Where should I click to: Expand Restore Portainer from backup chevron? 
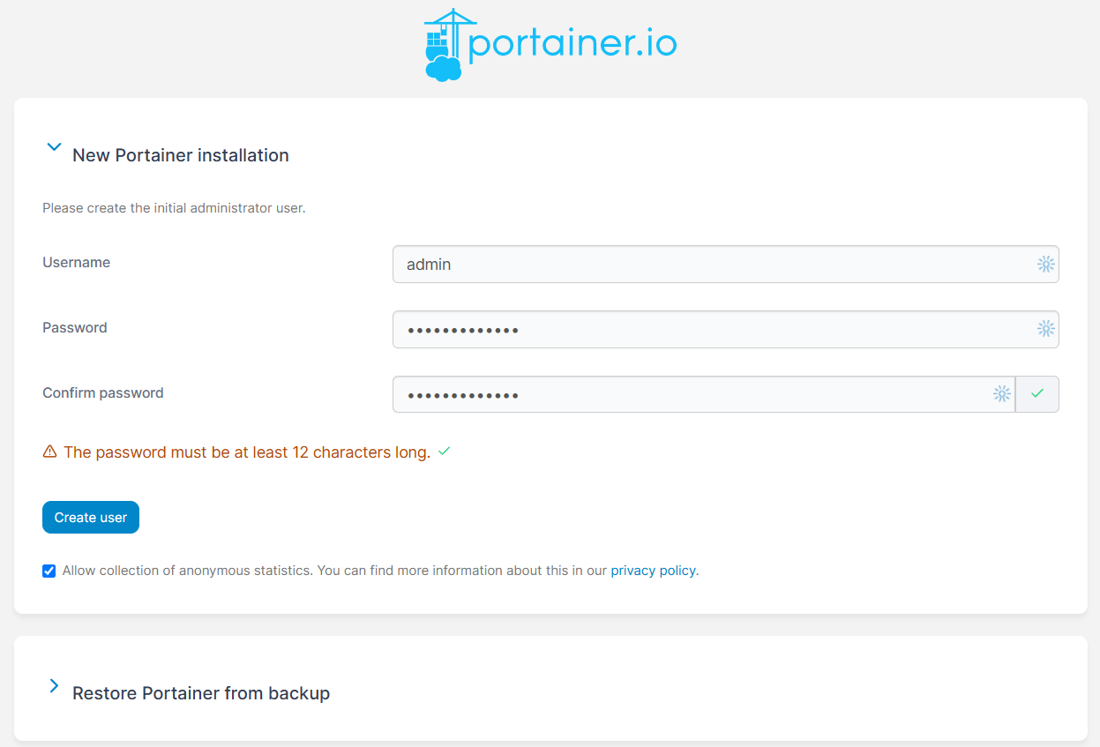coord(54,685)
